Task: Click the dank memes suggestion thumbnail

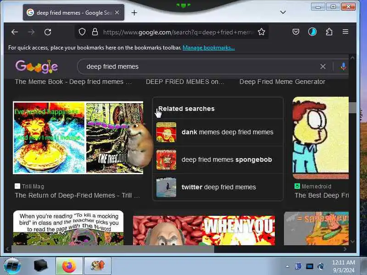Action: tap(166, 132)
